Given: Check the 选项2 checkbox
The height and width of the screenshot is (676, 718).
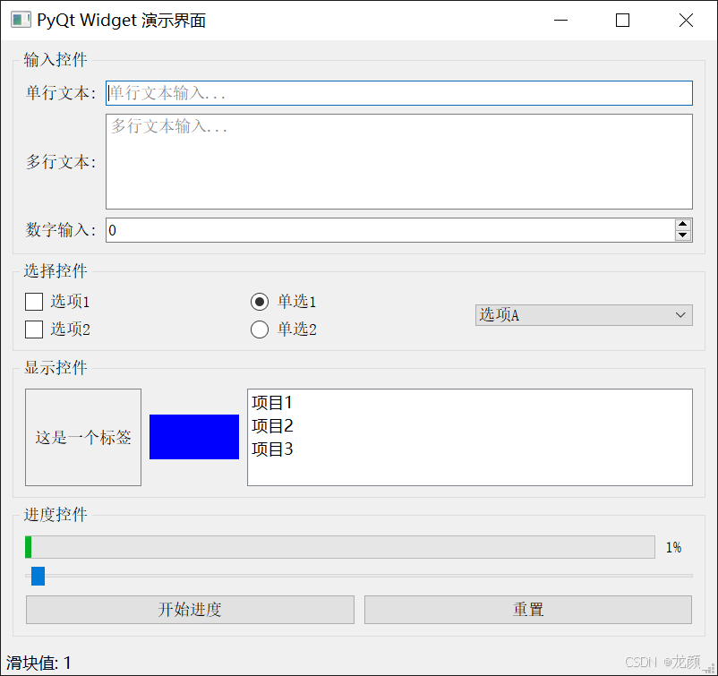Looking at the screenshot, I should (x=34, y=329).
